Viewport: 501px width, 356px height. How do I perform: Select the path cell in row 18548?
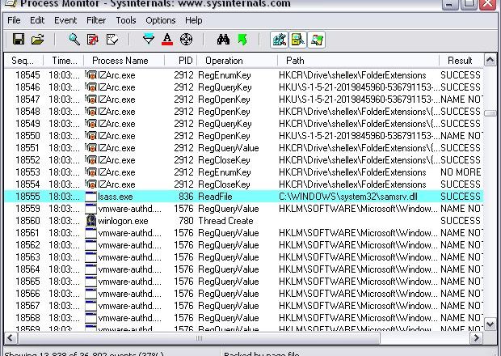(359, 112)
